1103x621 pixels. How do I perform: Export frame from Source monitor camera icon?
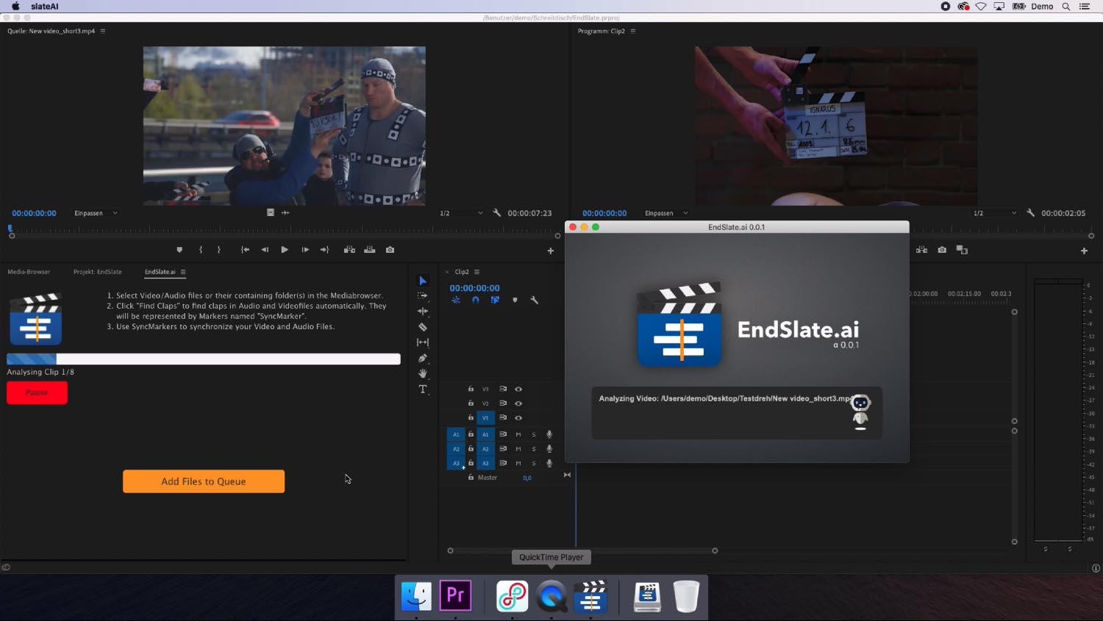(390, 250)
